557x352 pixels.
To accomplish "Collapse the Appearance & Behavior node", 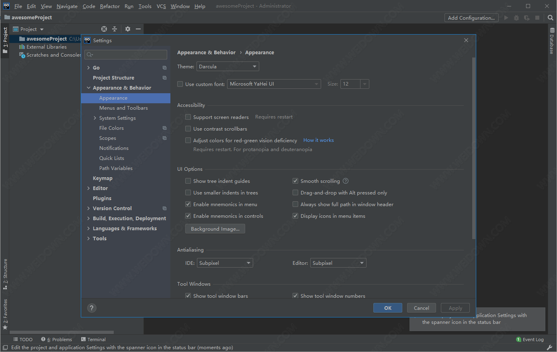I will (x=88, y=88).
